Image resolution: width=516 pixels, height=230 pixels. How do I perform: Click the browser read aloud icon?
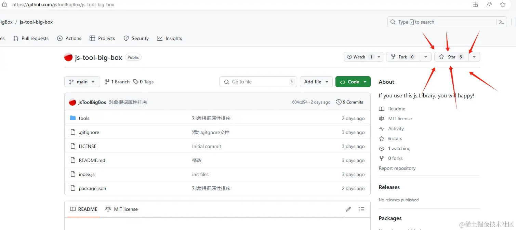pyautogui.click(x=489, y=4)
